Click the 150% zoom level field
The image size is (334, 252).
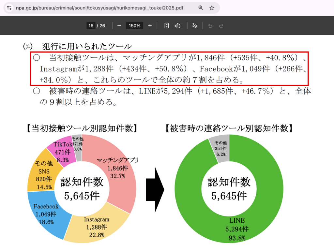click(x=134, y=26)
